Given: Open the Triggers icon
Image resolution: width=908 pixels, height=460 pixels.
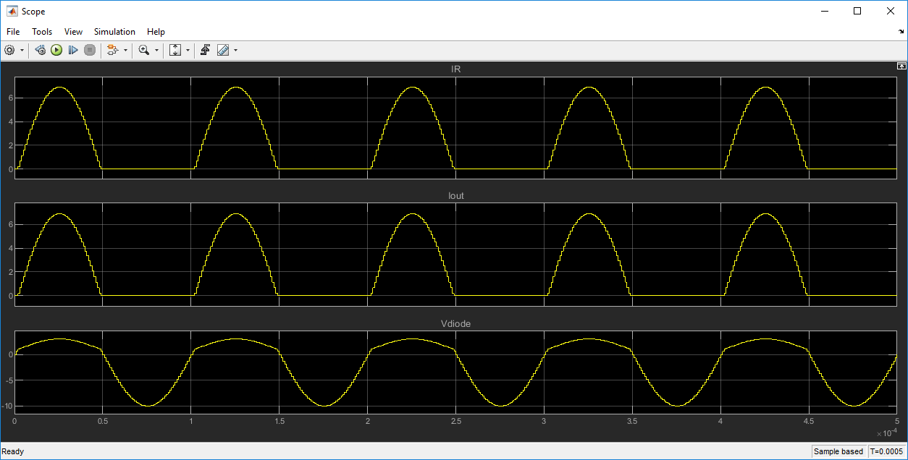Looking at the screenshot, I should 206,50.
